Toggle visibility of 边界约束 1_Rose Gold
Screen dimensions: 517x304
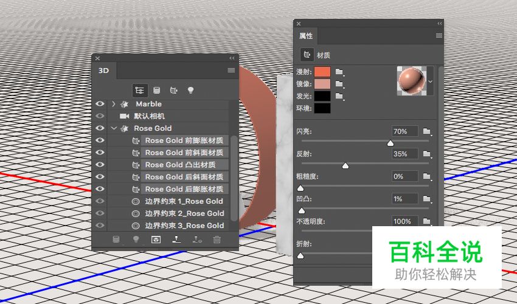100,201
